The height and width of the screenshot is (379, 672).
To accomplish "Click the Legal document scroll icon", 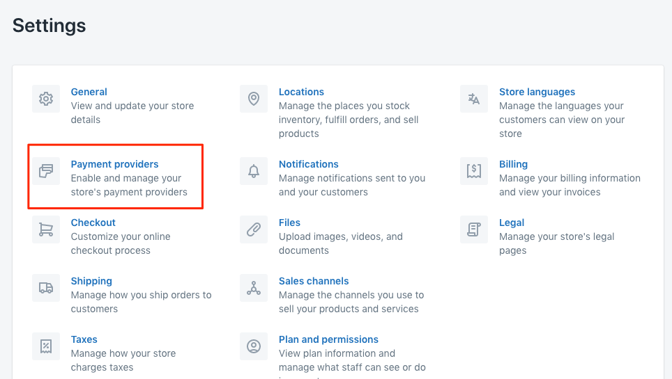I will coord(474,229).
